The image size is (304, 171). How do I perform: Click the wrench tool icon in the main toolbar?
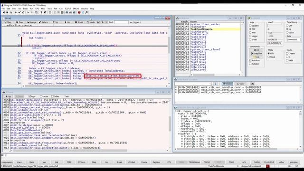86,12
